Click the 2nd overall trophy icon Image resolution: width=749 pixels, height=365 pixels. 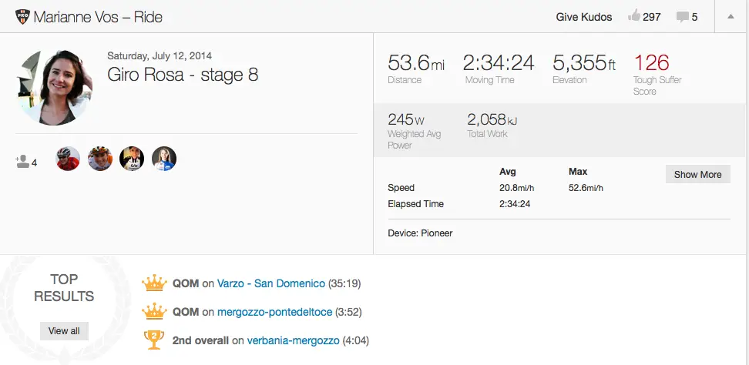(154, 340)
